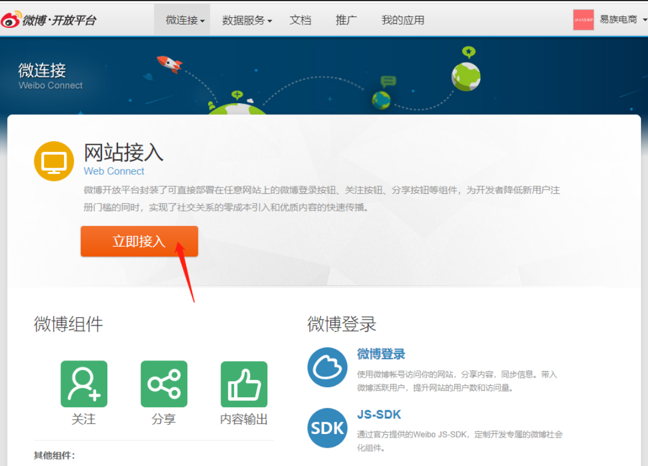The image size is (648, 466).
Task: Open the JS-SDK heading link
Action: 379,414
